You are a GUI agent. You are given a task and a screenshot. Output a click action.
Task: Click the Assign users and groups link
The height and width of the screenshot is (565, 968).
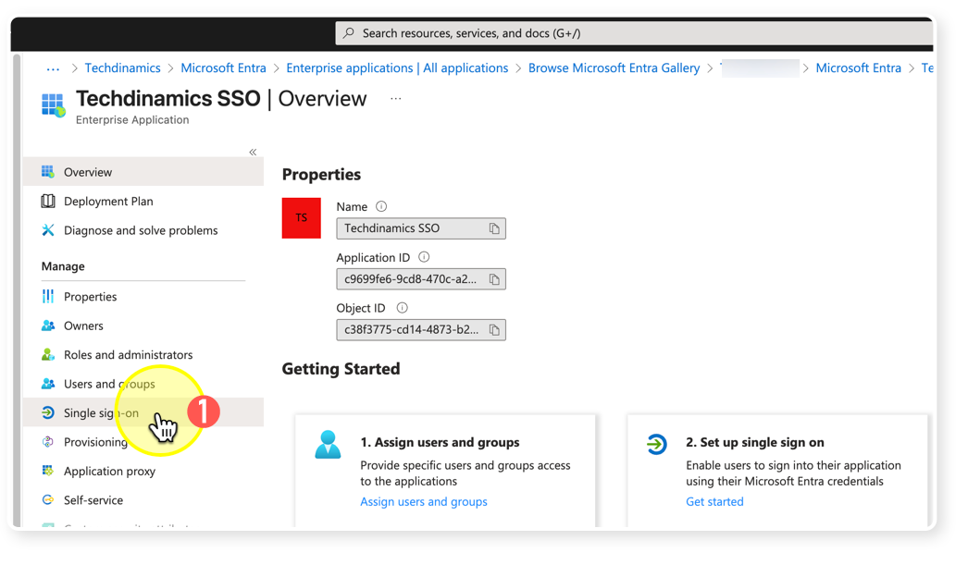(424, 501)
